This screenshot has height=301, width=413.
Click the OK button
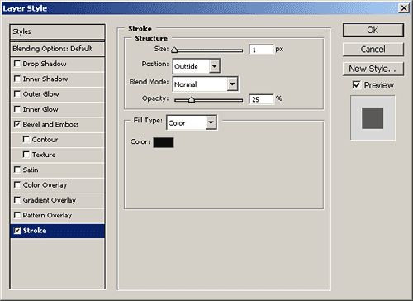(373, 30)
